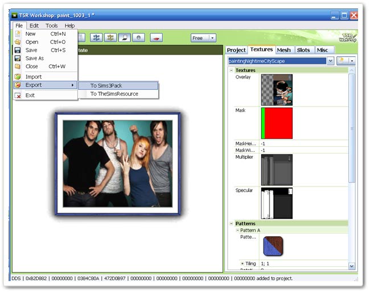
Task: Collapse the Pattern A group
Action: [x=238, y=230]
